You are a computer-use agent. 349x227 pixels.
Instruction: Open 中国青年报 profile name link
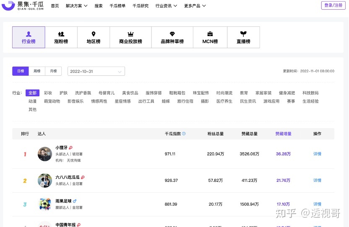(65, 224)
